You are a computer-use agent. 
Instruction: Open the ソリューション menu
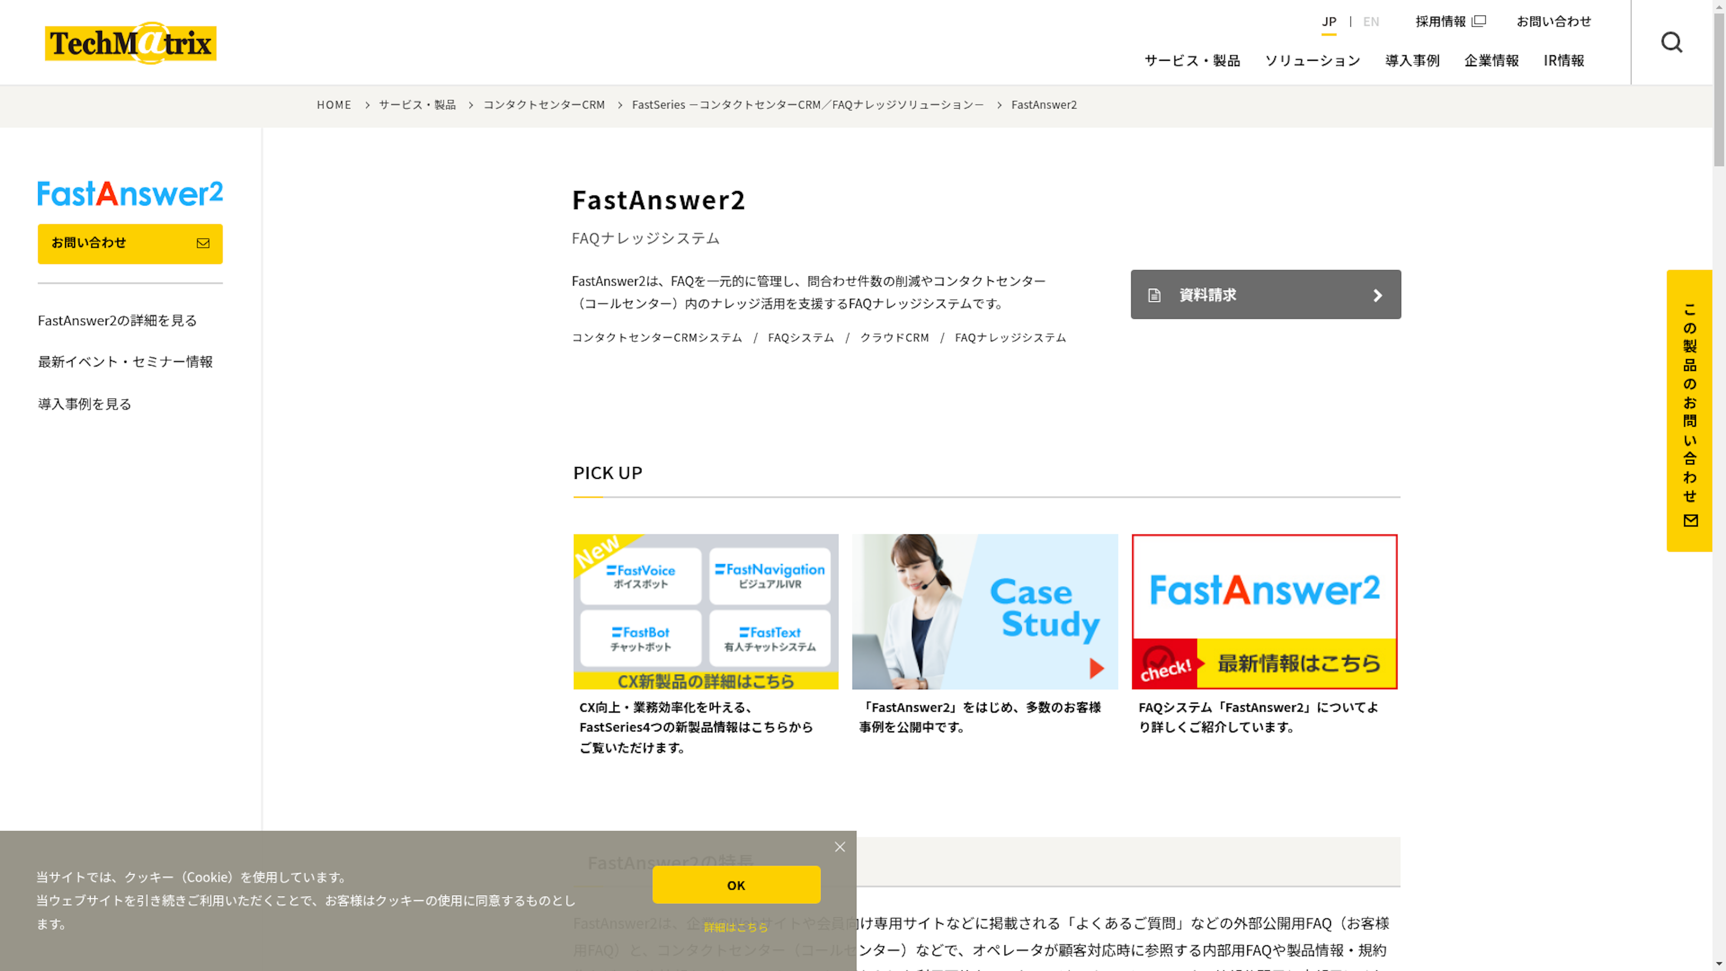click(1312, 60)
